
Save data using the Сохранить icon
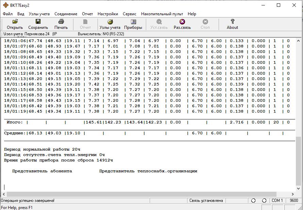click(x=38, y=24)
